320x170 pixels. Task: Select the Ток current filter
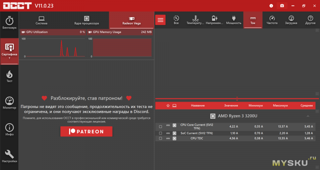pyautogui.click(x=253, y=20)
